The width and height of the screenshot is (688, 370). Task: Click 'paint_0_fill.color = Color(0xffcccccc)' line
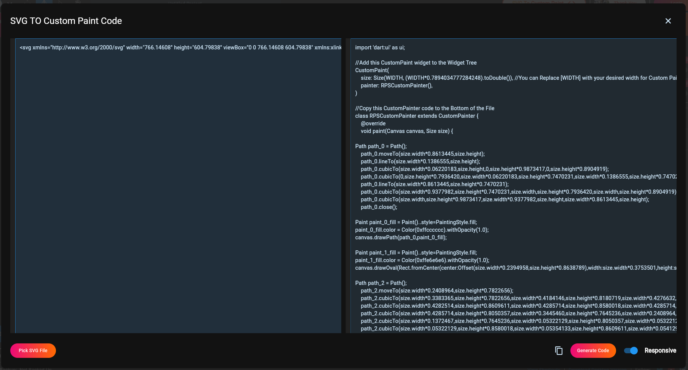[422, 230]
